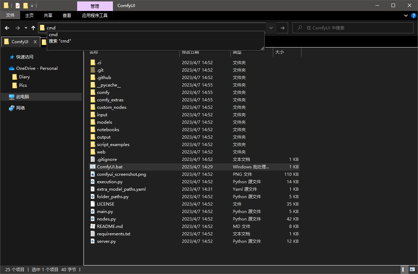The image size is (418, 274).
Task: Select the .github folder icon
Action: pos(92,77)
